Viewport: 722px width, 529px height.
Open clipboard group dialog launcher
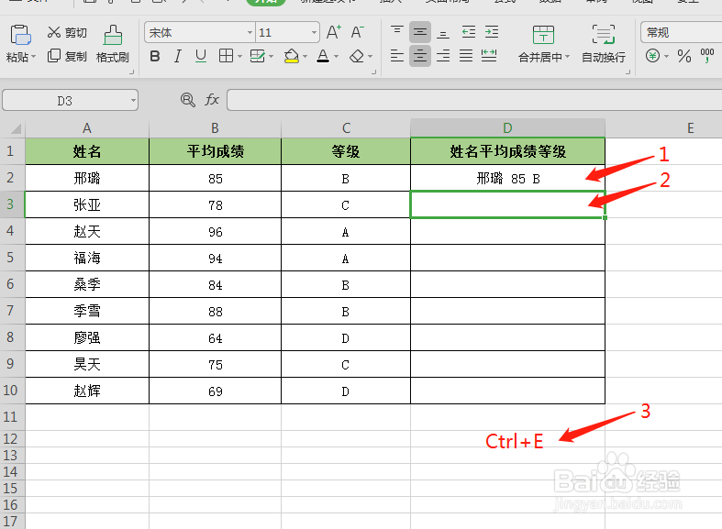(132, 72)
